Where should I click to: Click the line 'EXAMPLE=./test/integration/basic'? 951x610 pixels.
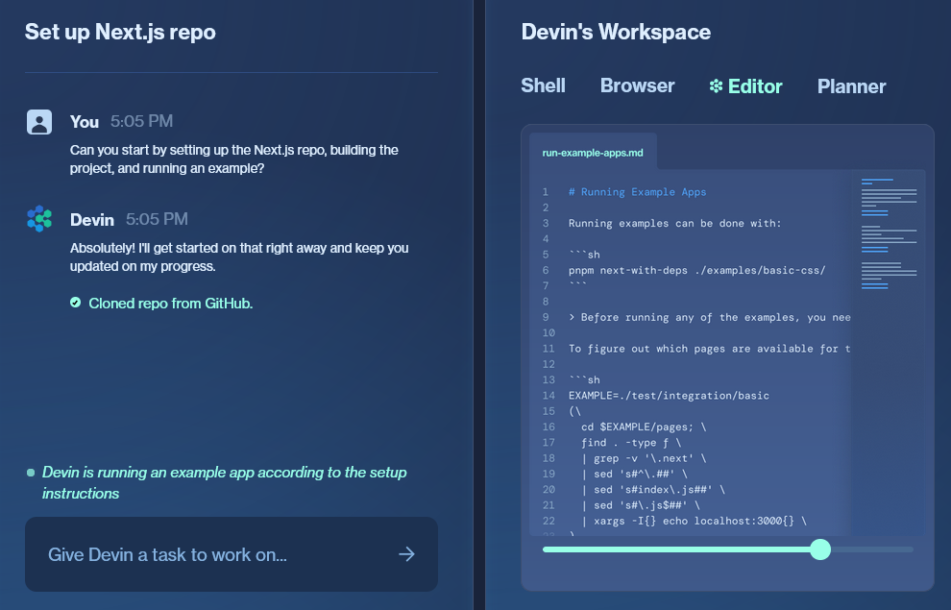click(x=669, y=396)
